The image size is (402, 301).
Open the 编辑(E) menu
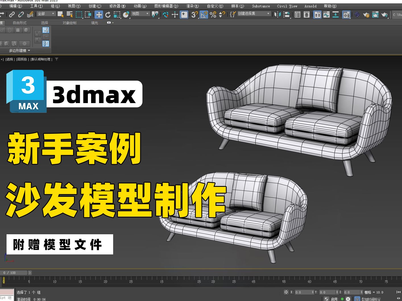[x=16, y=6]
